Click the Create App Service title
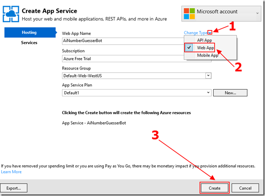The width and height of the screenshot is (265, 196). [x=49, y=11]
